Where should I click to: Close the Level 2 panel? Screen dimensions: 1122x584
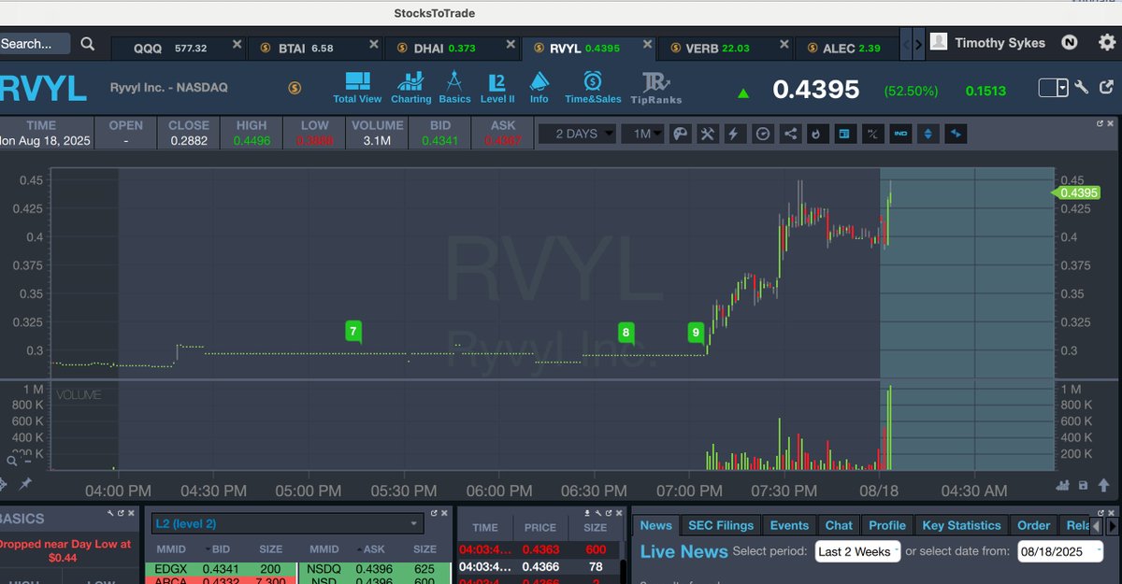443,513
